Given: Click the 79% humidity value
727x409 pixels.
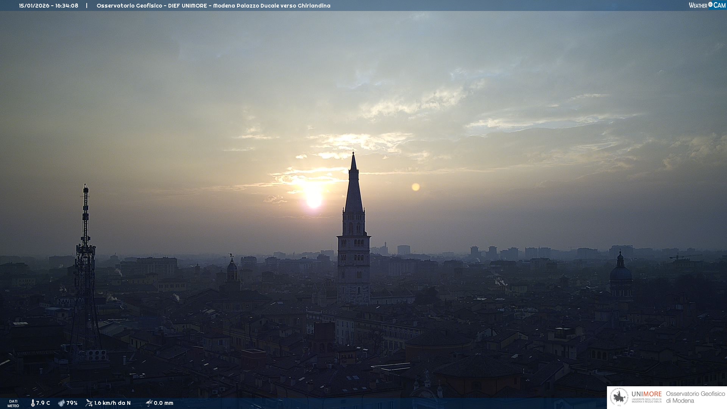Looking at the screenshot, I should (72, 403).
